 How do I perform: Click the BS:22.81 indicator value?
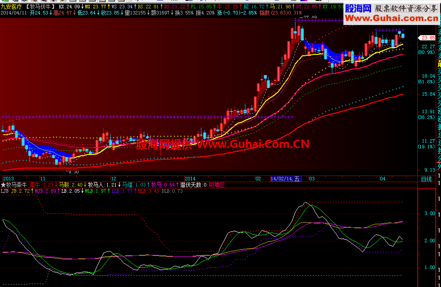point(148,7)
